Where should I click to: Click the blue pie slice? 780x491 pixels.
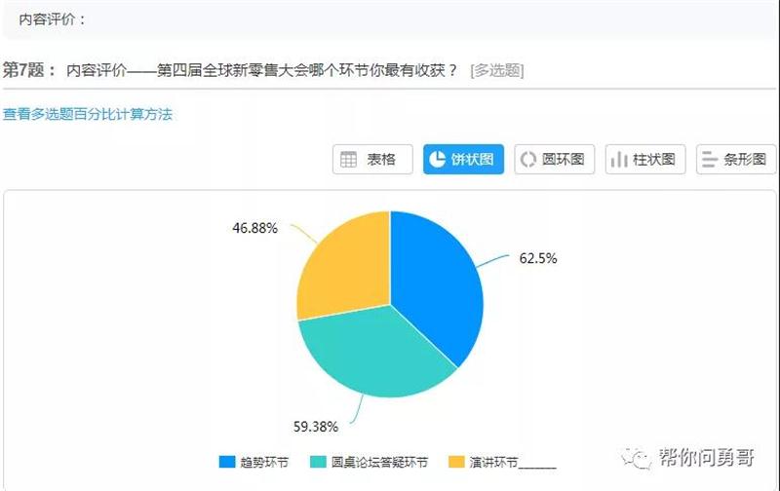(x=439, y=283)
